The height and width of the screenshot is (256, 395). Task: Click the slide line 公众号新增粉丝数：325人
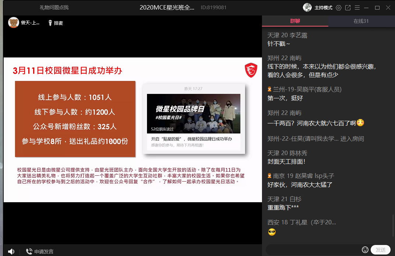[x=75, y=126]
